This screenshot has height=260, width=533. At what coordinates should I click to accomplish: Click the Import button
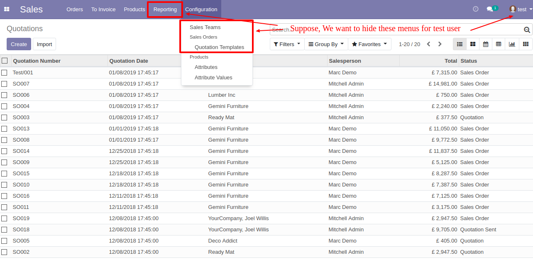click(x=44, y=44)
